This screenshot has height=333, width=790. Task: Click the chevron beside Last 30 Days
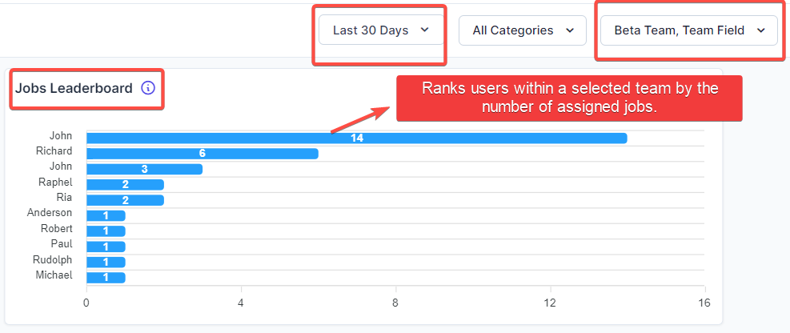tap(425, 30)
